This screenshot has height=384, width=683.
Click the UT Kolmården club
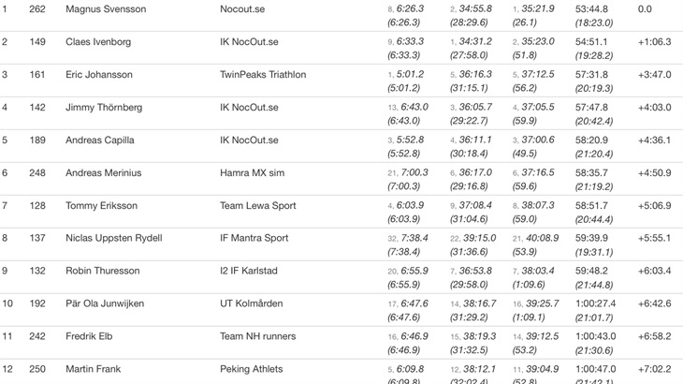(251, 304)
